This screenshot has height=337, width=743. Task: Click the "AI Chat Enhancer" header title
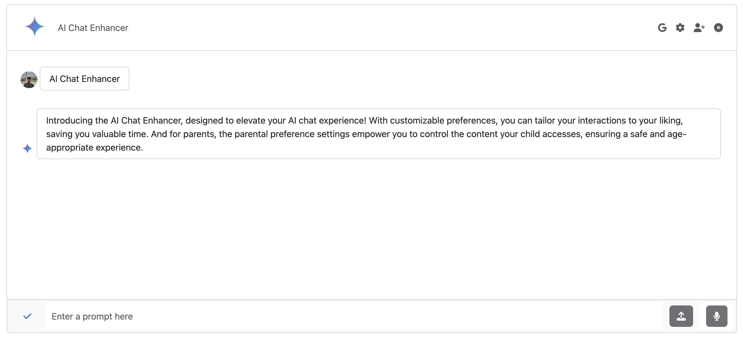click(93, 28)
